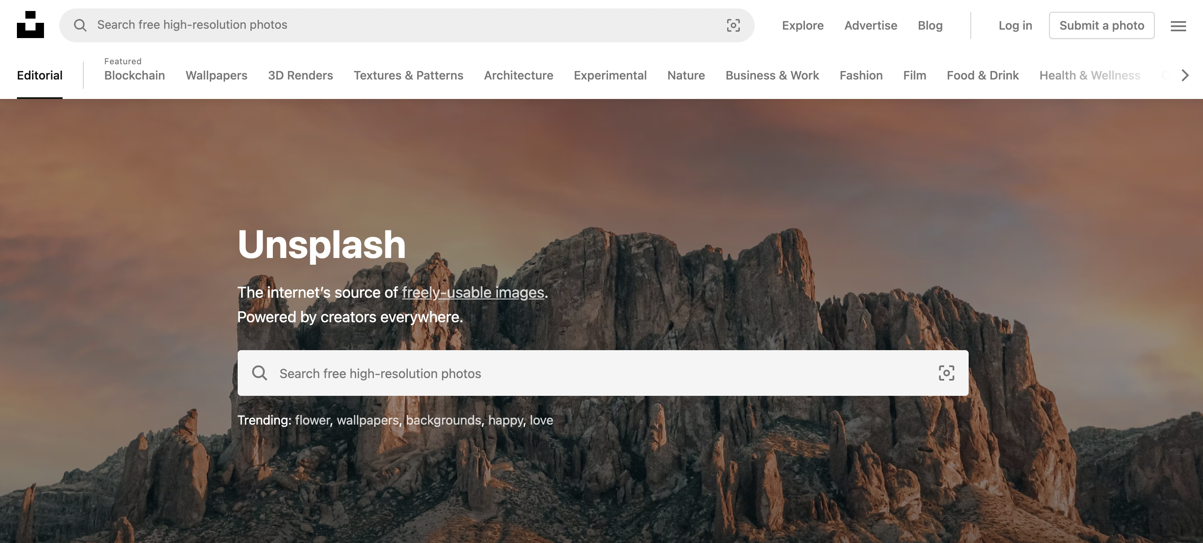
Task: Select the Editorial tab
Action: (x=40, y=75)
